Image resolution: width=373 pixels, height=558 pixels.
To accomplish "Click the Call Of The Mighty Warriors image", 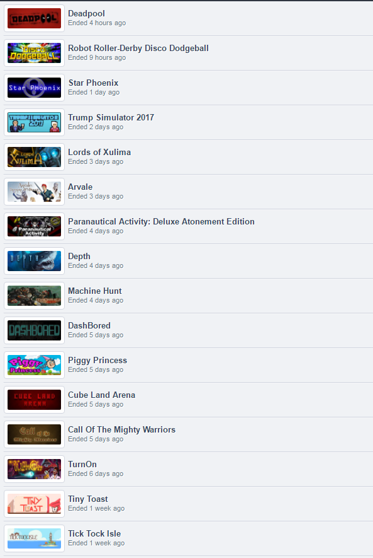I will pyautogui.click(x=34, y=434).
